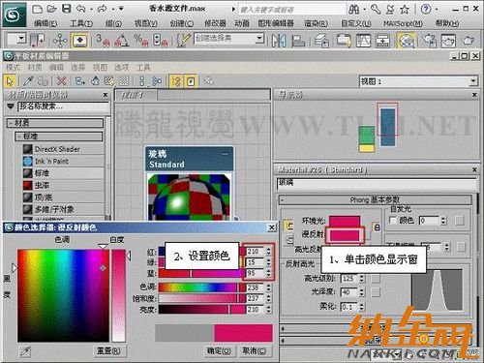Click the eyedropper sample screen color icon
This screenshot has height=363, width=484.
click(25, 351)
